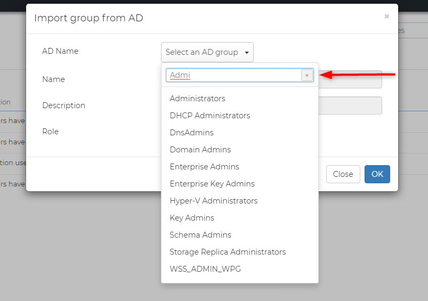Confirm import with OK button

377,174
